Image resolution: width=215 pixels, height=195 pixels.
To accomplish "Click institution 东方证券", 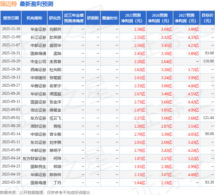I will [38, 118].
